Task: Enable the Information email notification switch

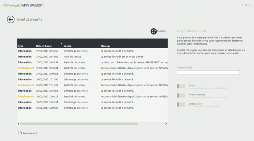Action: pyautogui.click(x=181, y=105)
